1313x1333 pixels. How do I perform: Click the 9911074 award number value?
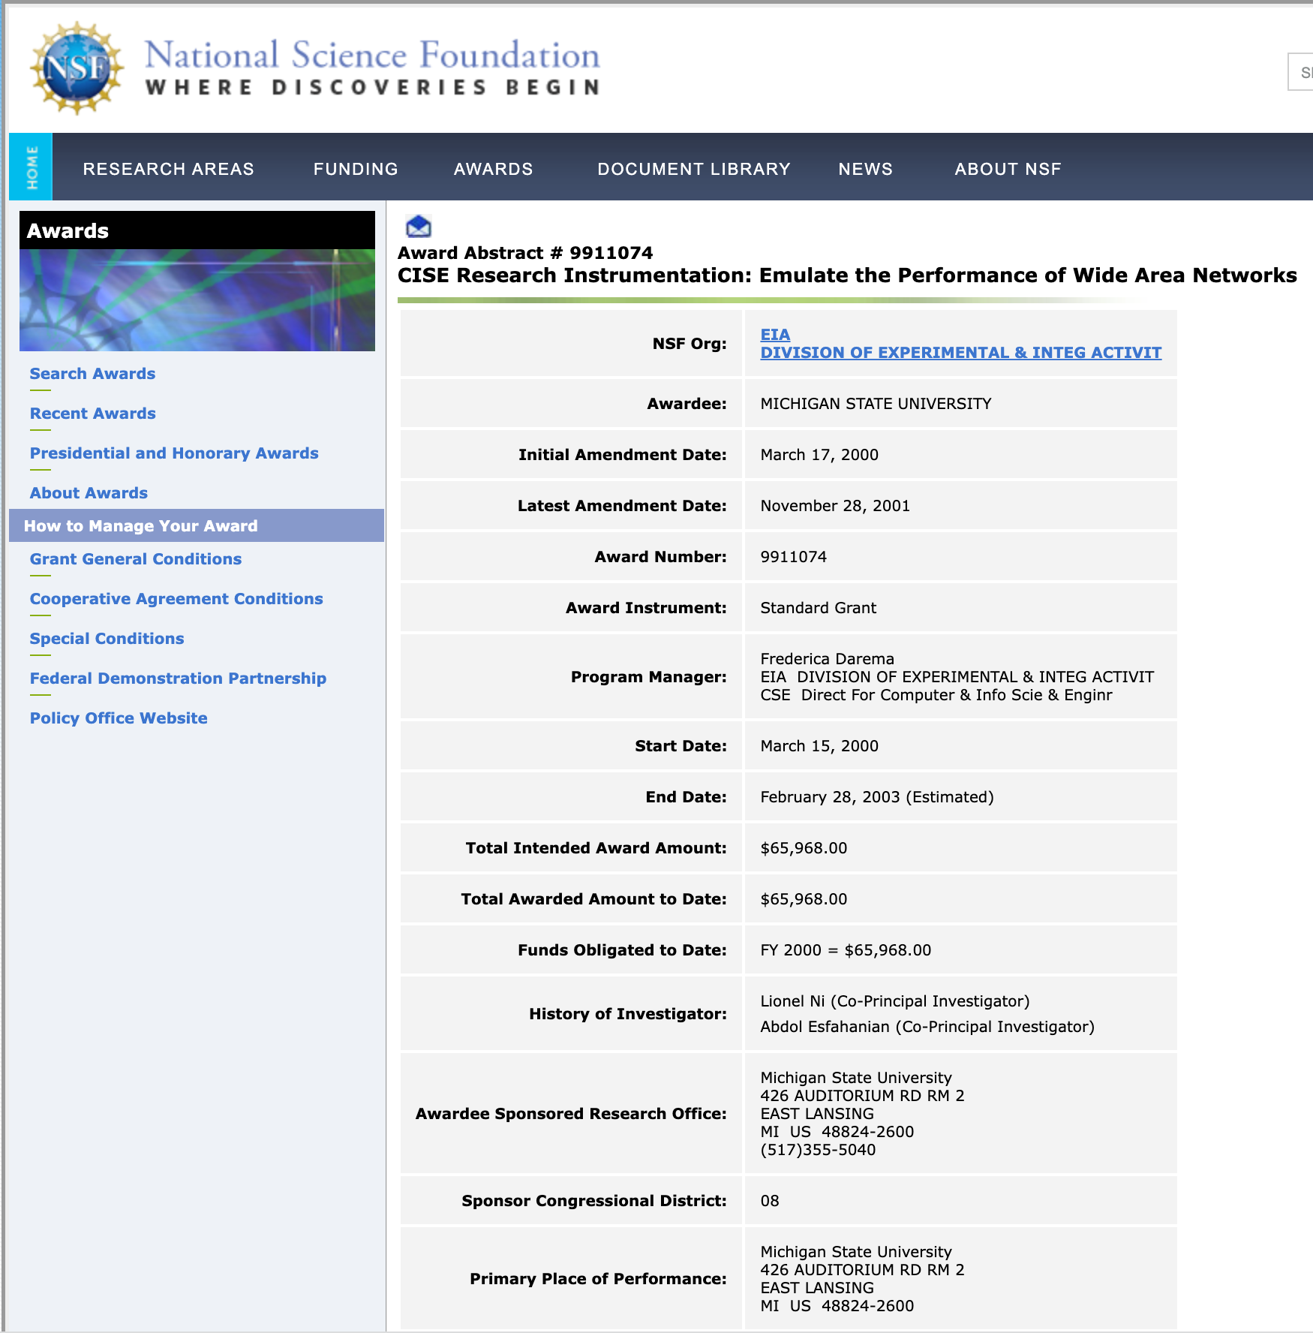793,557
